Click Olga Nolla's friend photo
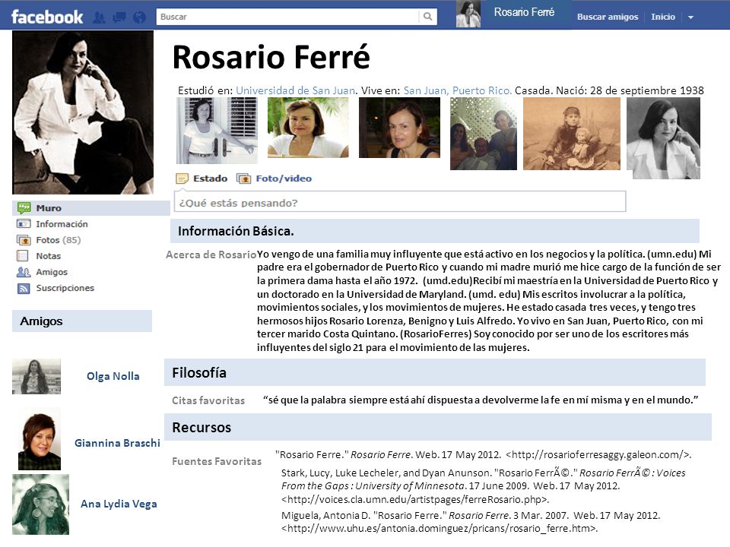 (36, 376)
